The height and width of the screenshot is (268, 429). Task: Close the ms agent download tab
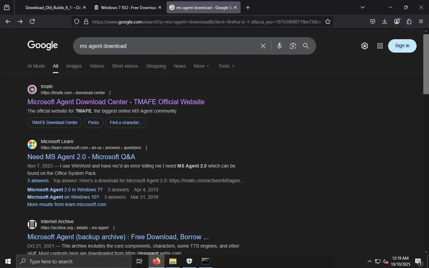point(235,7)
